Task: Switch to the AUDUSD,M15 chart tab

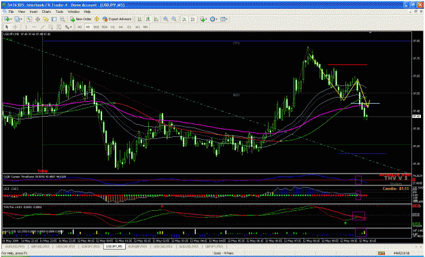Action: pyautogui.click(x=189, y=246)
